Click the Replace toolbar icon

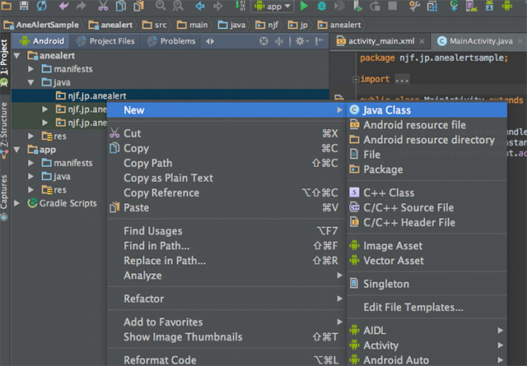tap(178, 6)
